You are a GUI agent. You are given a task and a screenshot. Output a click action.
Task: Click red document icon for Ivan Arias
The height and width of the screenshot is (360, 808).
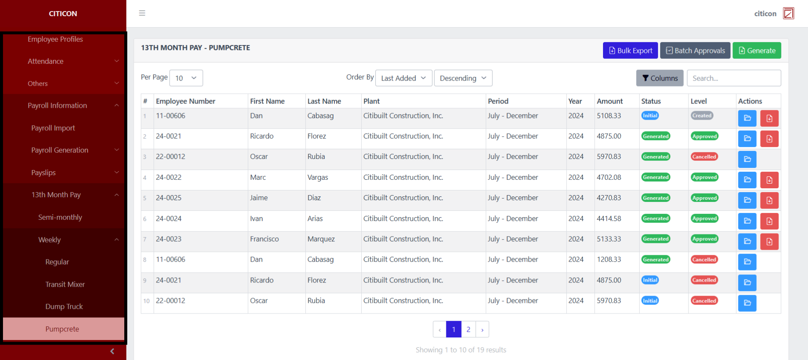pyautogui.click(x=769, y=221)
